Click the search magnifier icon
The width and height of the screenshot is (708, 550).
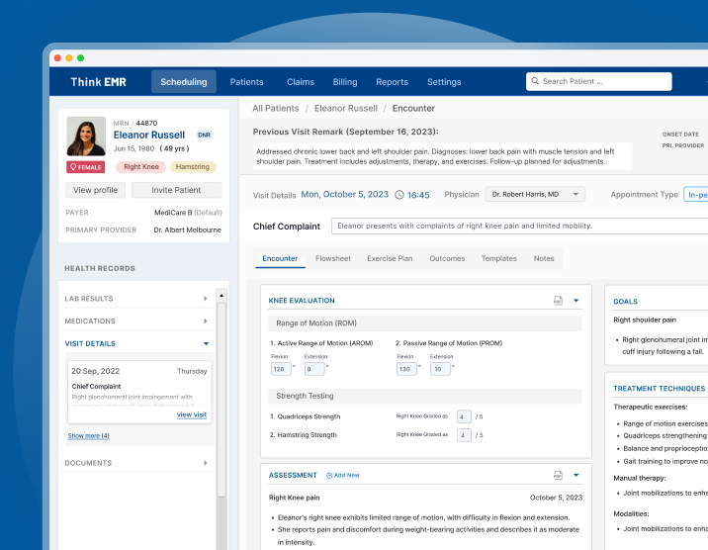coord(535,82)
